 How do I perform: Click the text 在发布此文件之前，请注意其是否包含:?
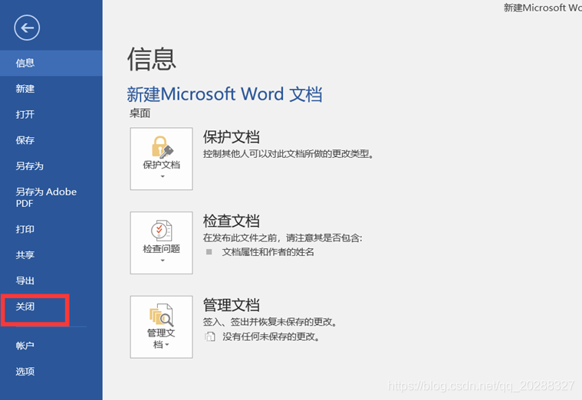tap(282, 238)
